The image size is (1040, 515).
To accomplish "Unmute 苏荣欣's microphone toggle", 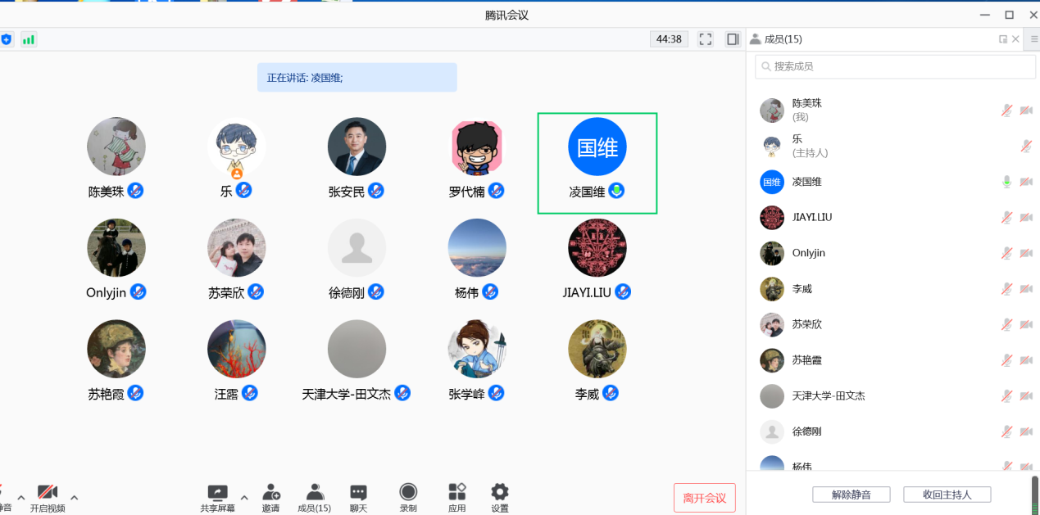I will click(x=1006, y=324).
